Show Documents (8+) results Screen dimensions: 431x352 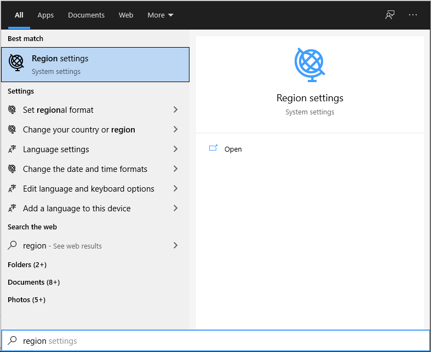point(33,282)
